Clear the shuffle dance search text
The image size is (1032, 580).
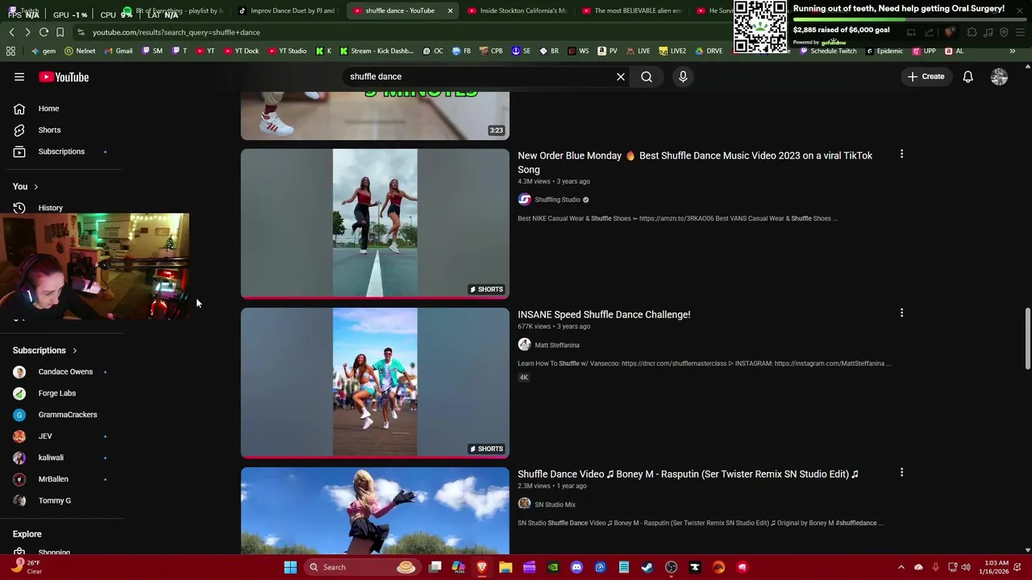pos(621,77)
